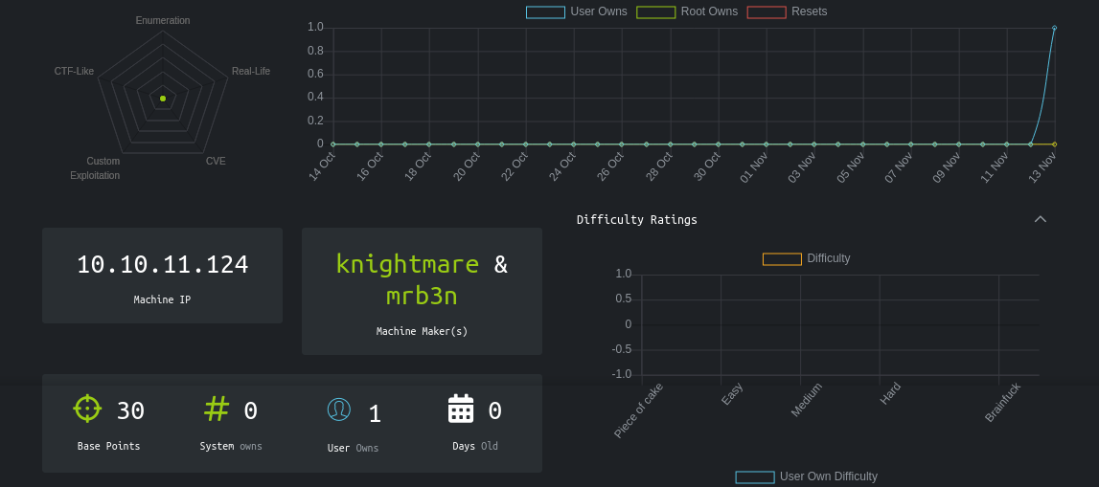
Task: Click the hash System owns icon
Action: (217, 409)
